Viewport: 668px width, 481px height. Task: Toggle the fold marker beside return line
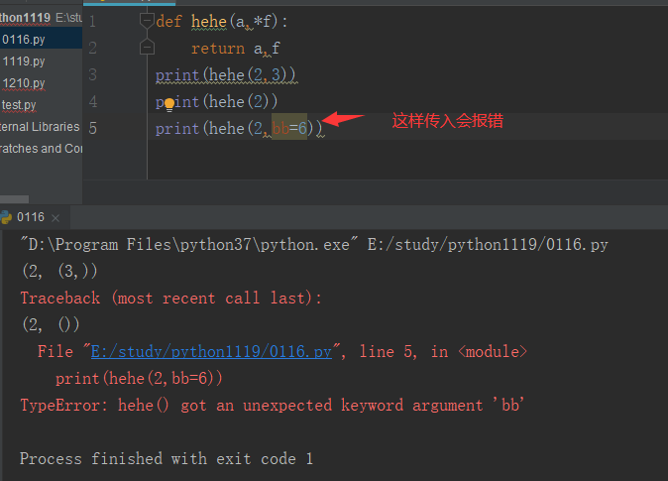pyautogui.click(x=147, y=47)
